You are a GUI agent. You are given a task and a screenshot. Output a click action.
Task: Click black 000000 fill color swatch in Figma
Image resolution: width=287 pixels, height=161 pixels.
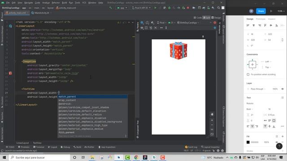pos(248,142)
